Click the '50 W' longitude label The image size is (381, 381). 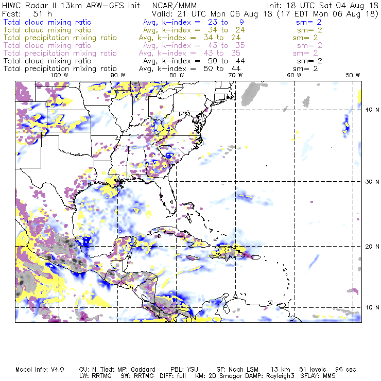coord(353,75)
